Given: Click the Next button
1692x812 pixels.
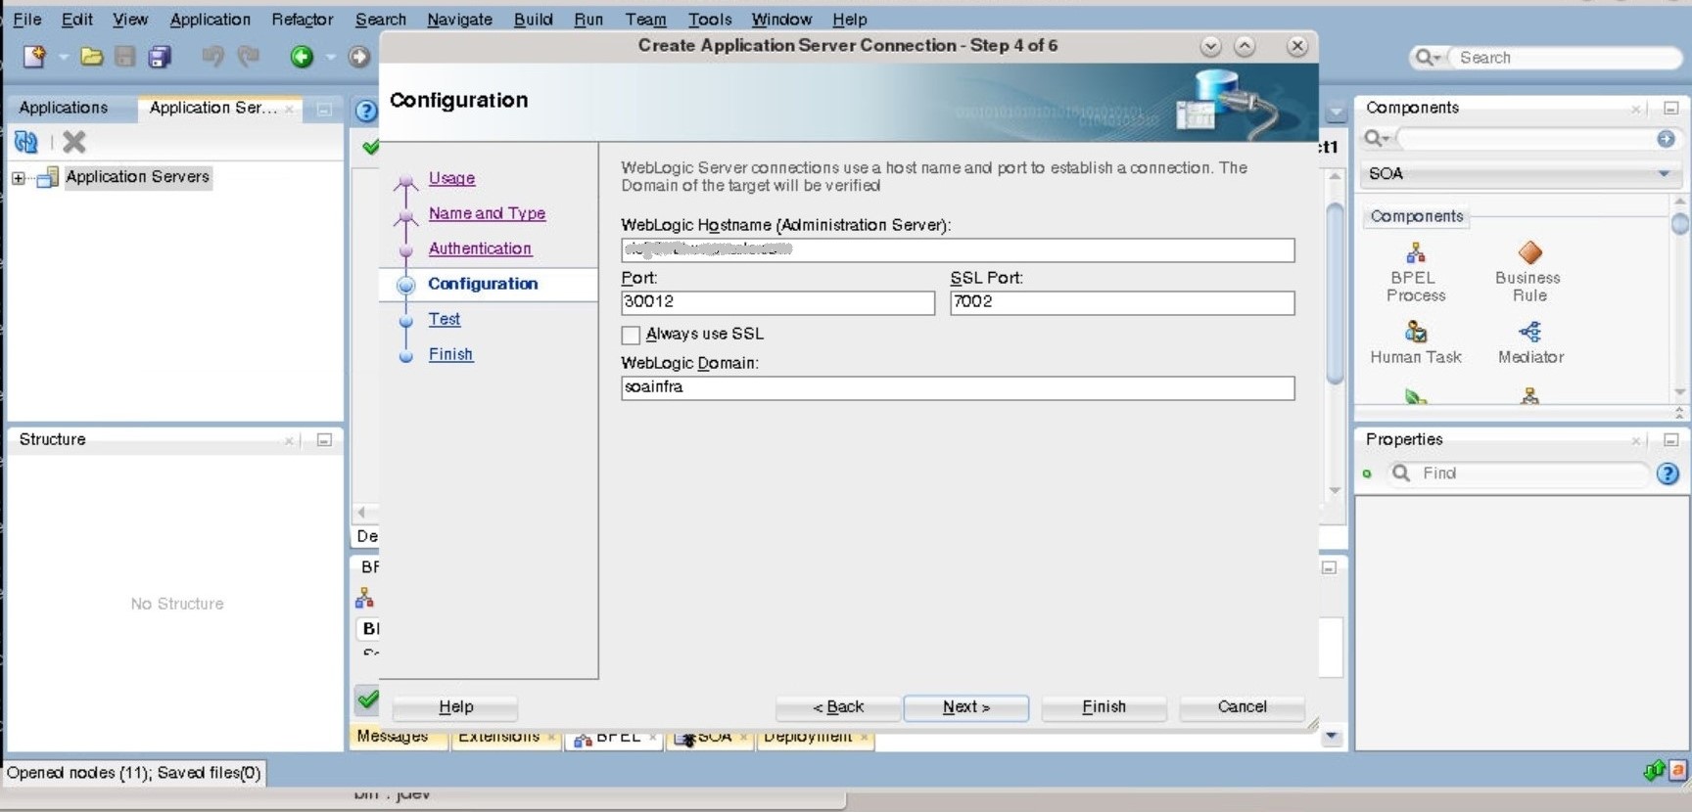Looking at the screenshot, I should tap(965, 707).
